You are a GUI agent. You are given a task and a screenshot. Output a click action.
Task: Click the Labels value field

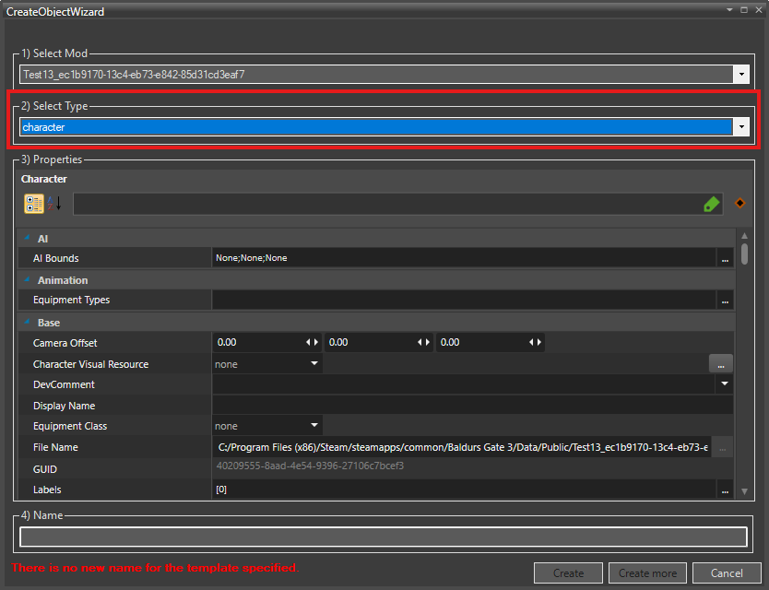coord(464,490)
